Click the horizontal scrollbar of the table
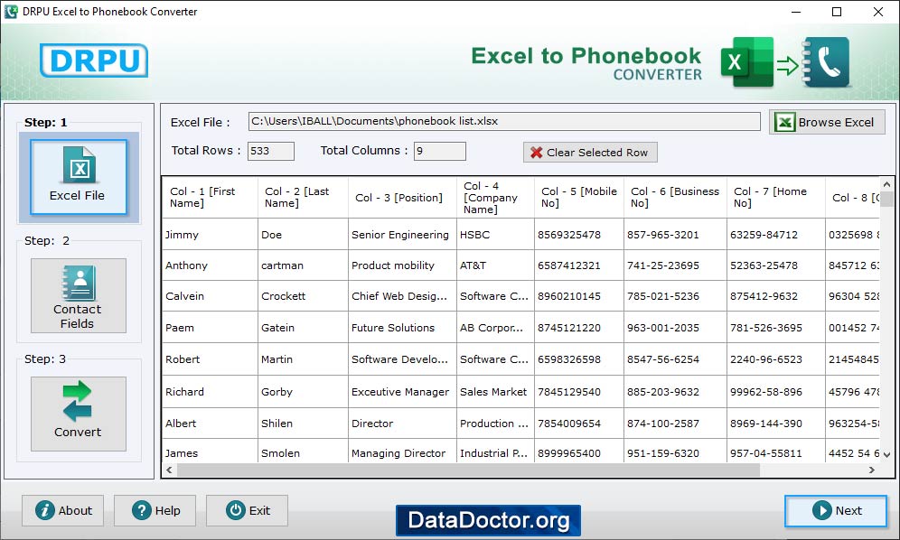Viewport: 900px width, 540px height. [468, 470]
